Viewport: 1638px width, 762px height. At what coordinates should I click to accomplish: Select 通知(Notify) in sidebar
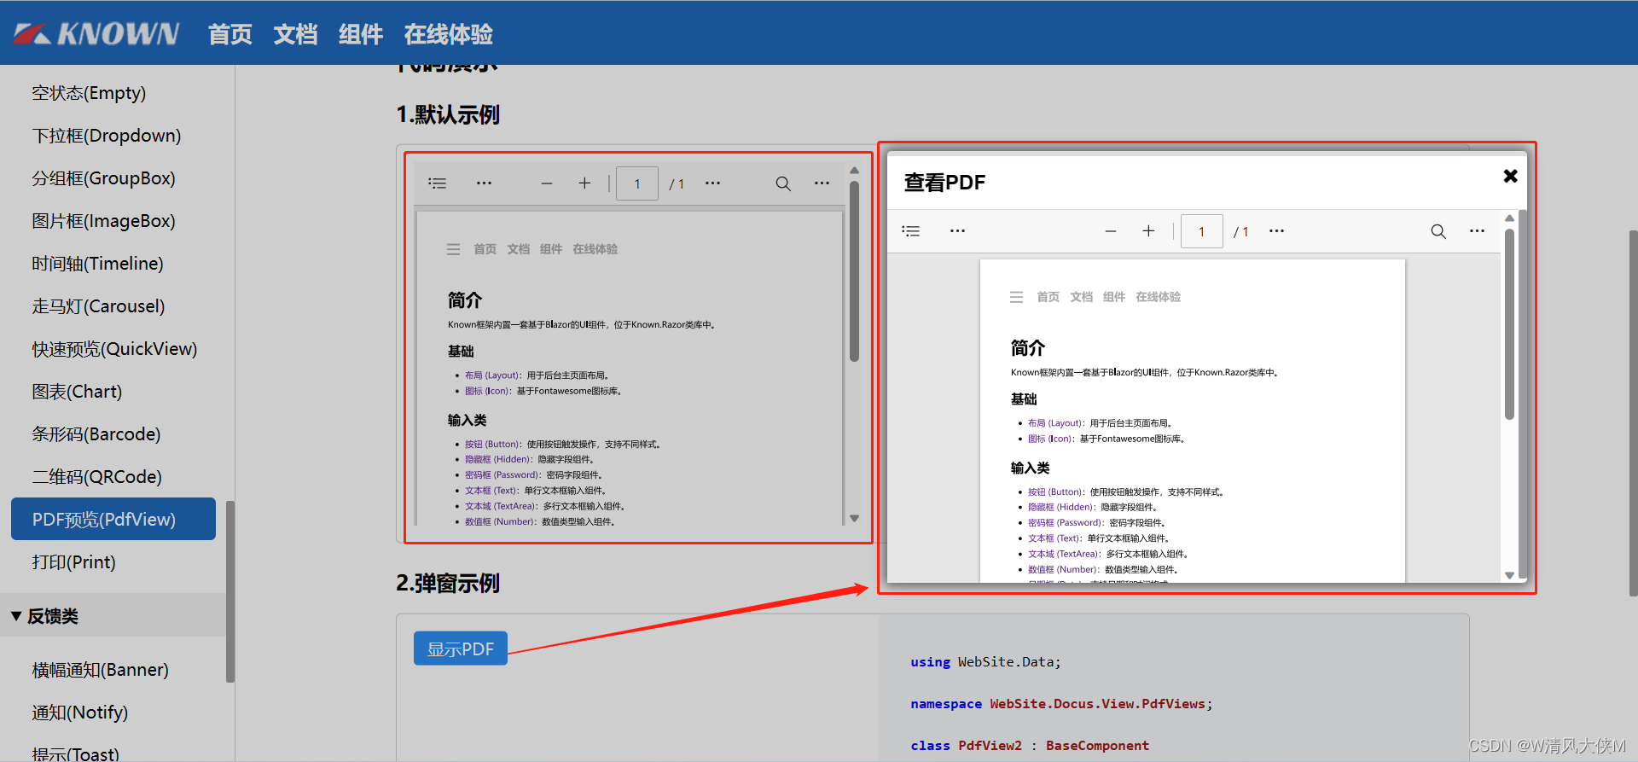coord(79,713)
